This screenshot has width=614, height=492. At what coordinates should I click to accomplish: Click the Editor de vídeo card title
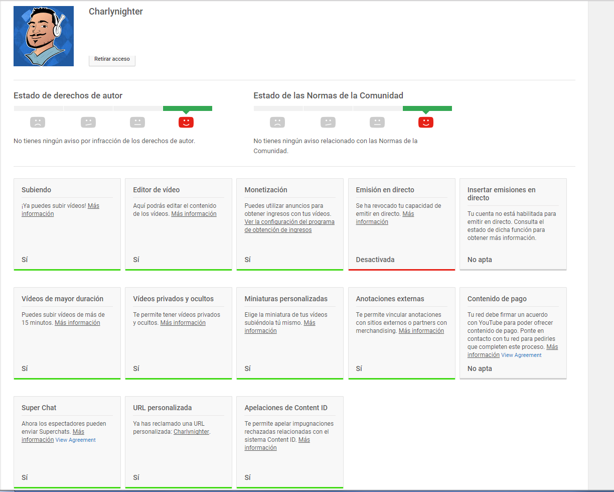click(x=156, y=190)
